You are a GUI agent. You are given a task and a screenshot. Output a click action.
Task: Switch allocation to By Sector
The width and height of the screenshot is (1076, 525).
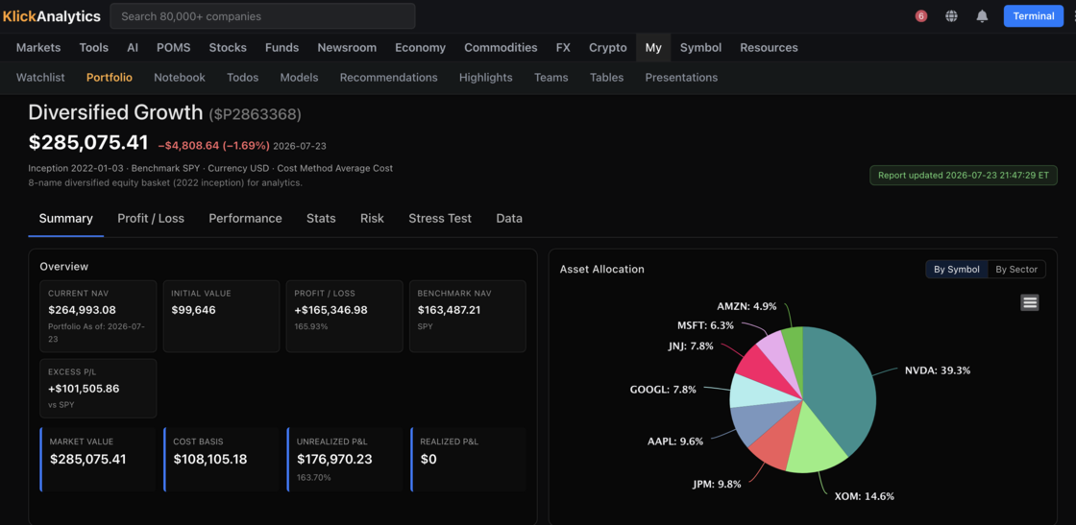[x=1016, y=270]
